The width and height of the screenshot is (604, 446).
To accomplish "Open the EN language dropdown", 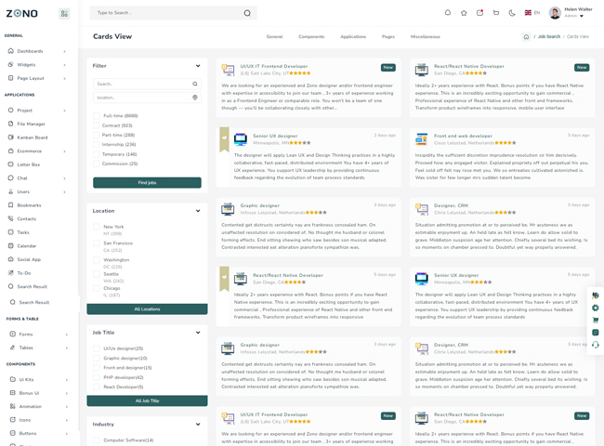I will click(x=532, y=13).
